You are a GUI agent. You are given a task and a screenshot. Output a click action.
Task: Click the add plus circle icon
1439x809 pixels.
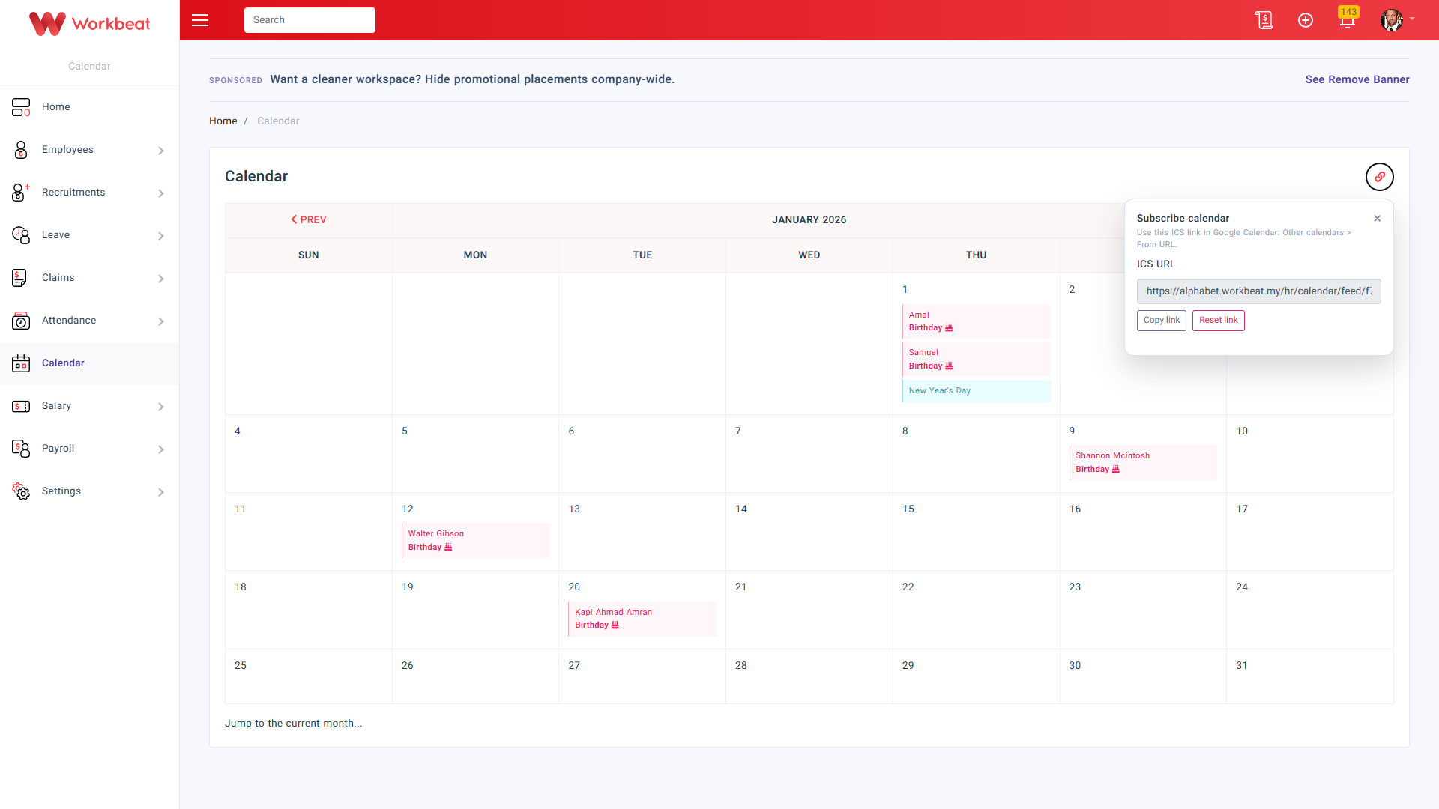(x=1306, y=20)
